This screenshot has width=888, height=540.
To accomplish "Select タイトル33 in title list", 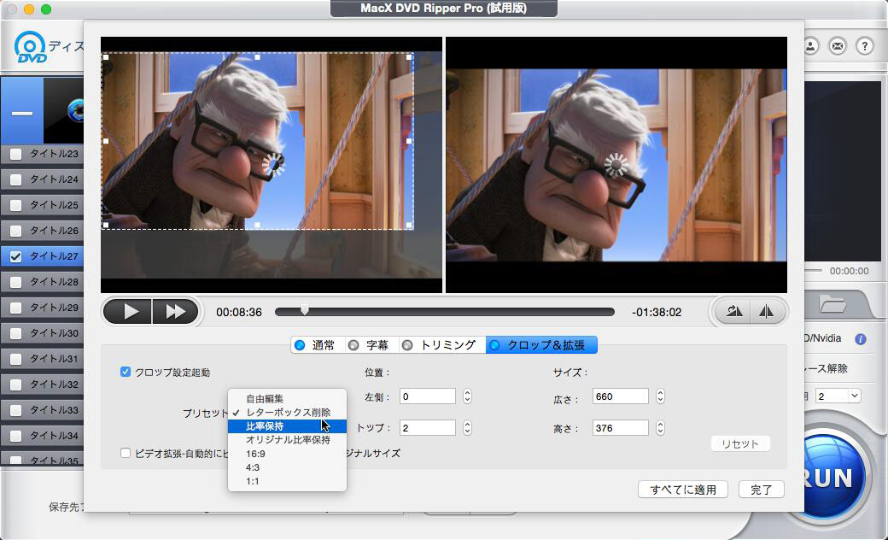I will click(42, 409).
